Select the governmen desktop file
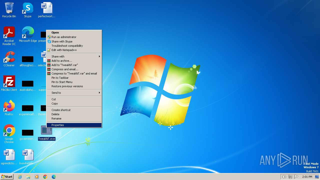 tap(28, 135)
